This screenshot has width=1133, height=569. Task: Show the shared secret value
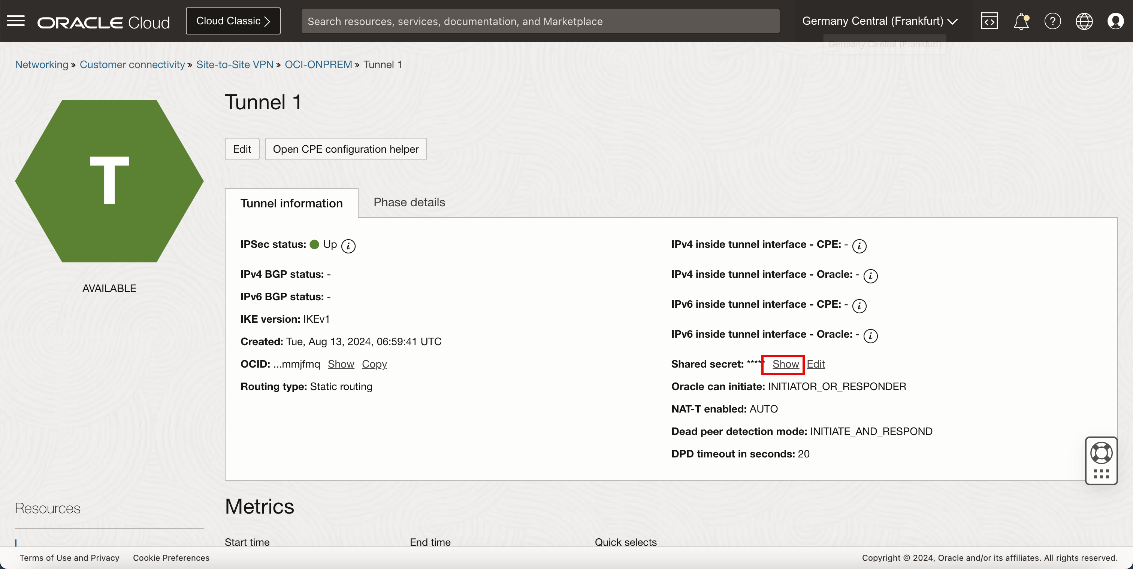[785, 364]
